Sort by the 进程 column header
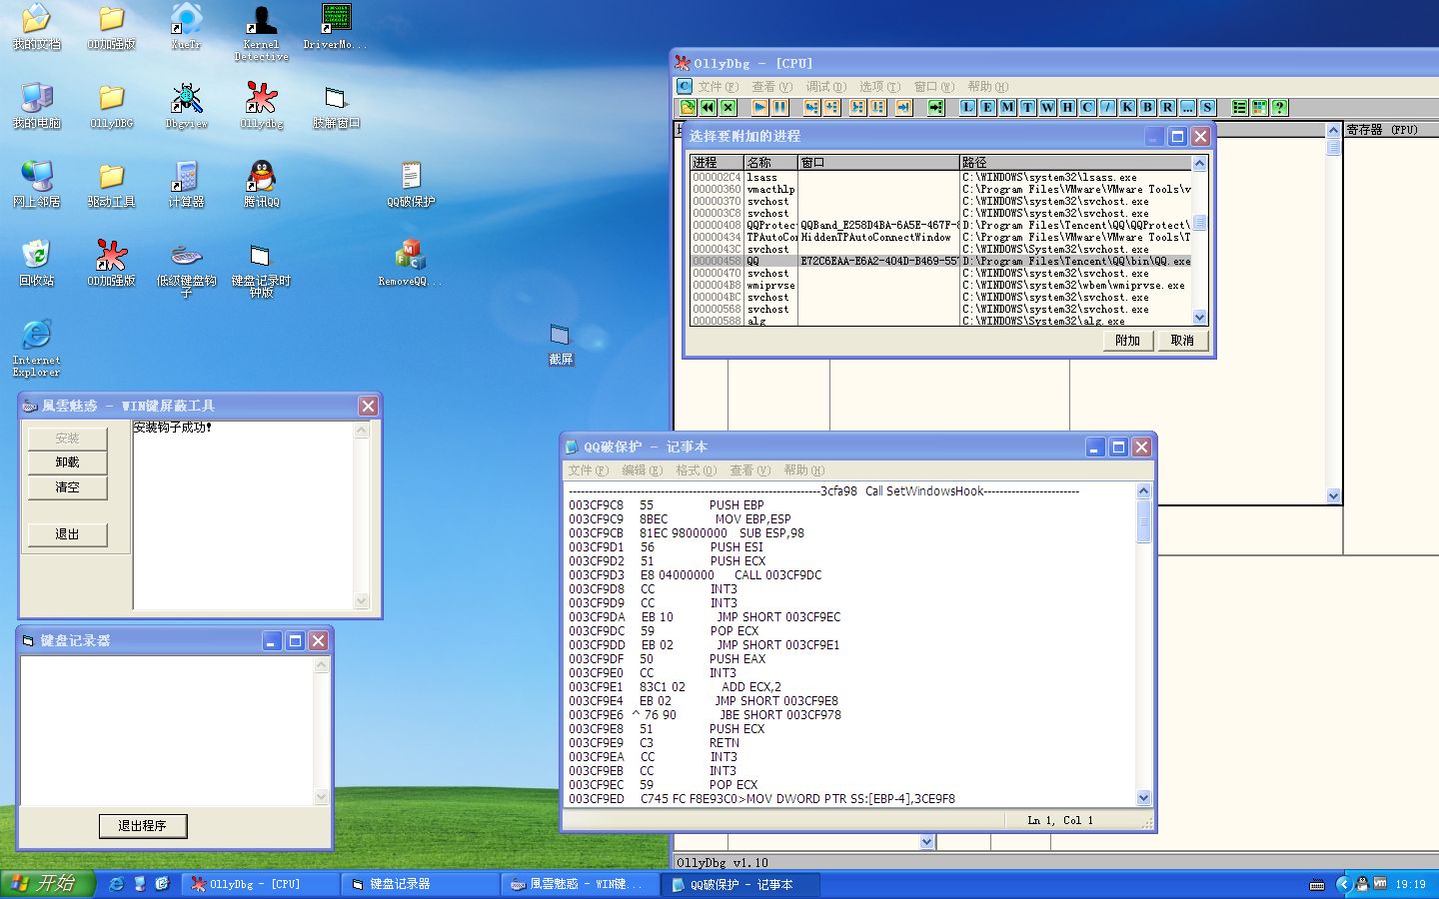Screen dimensions: 1439x899 (x=717, y=163)
